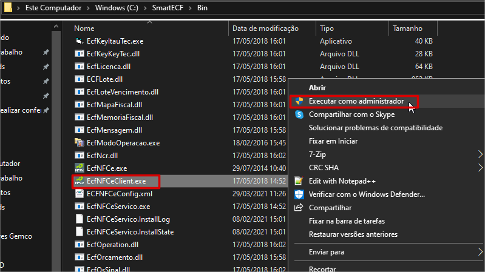Open the dropdown chevron after SmartECF
This screenshot has width=485, height=272.
[x=190, y=8]
